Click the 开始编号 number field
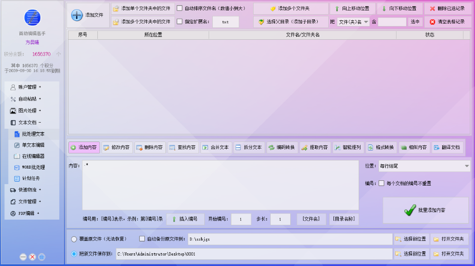This screenshot has width=475, height=266. pos(241,219)
